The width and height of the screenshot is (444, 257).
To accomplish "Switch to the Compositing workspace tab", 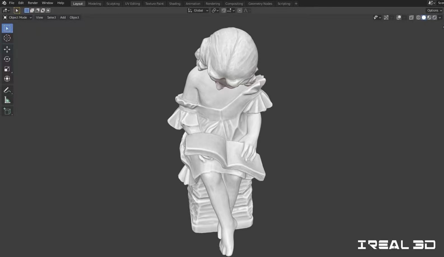I will click(234, 4).
